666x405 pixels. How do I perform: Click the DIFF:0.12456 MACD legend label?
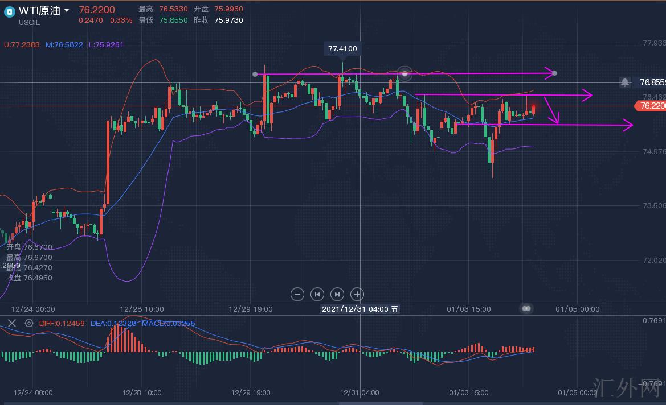(x=62, y=323)
